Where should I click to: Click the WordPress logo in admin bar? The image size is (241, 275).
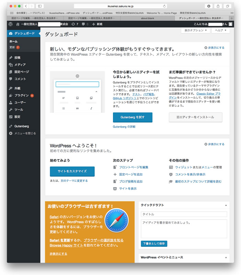(11, 24)
